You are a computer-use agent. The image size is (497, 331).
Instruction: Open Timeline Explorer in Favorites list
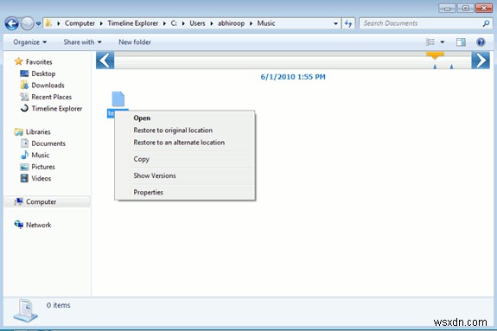57,109
